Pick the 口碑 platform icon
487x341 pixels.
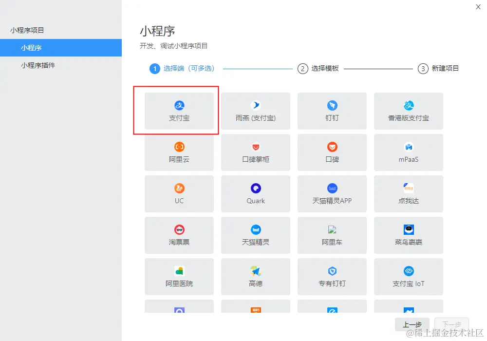pos(332,147)
